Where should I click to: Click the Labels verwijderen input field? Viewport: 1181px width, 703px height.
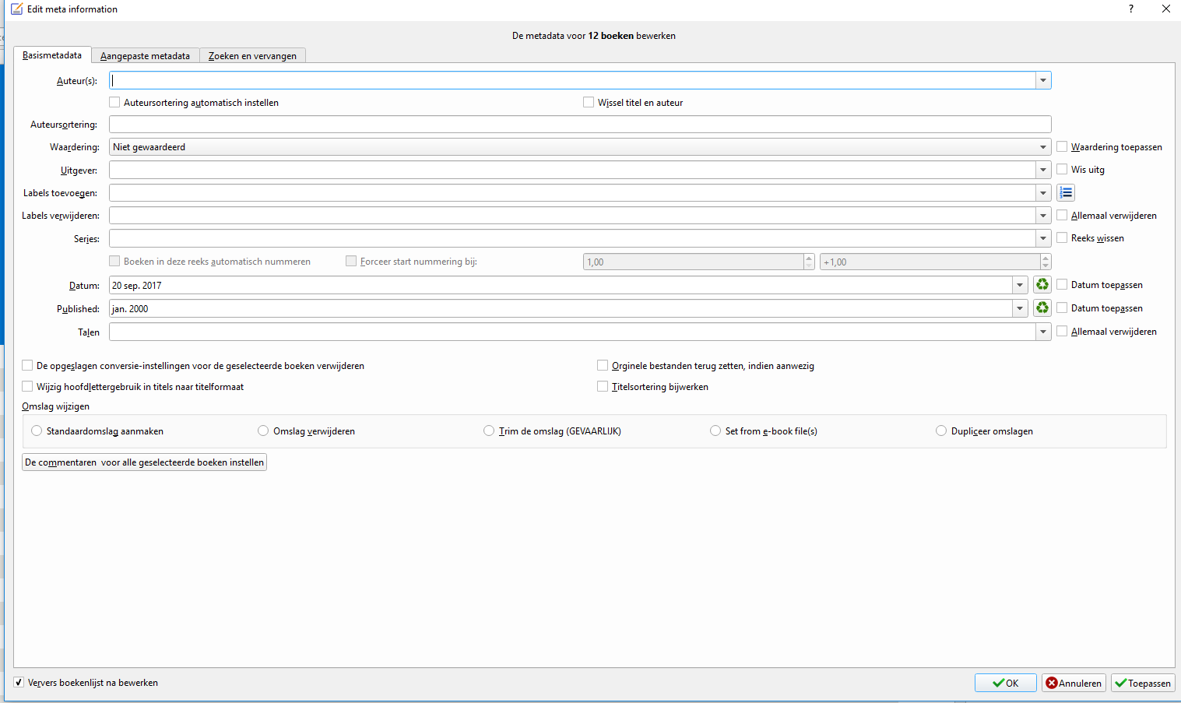tap(572, 216)
